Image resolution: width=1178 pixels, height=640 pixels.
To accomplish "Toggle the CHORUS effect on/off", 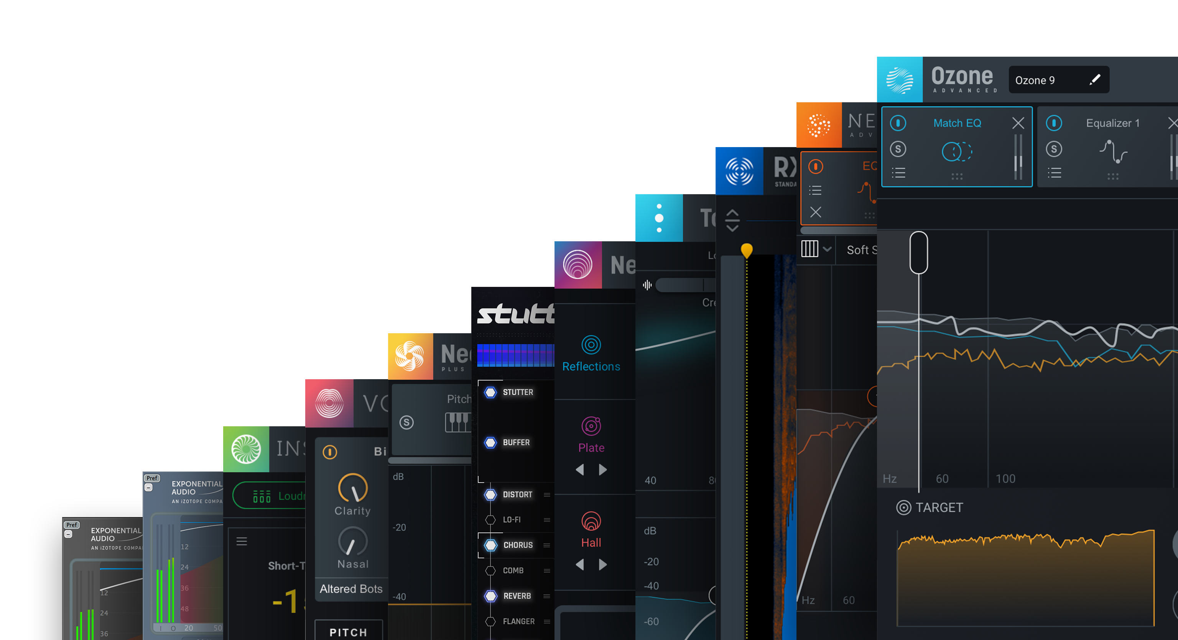I will click(490, 545).
